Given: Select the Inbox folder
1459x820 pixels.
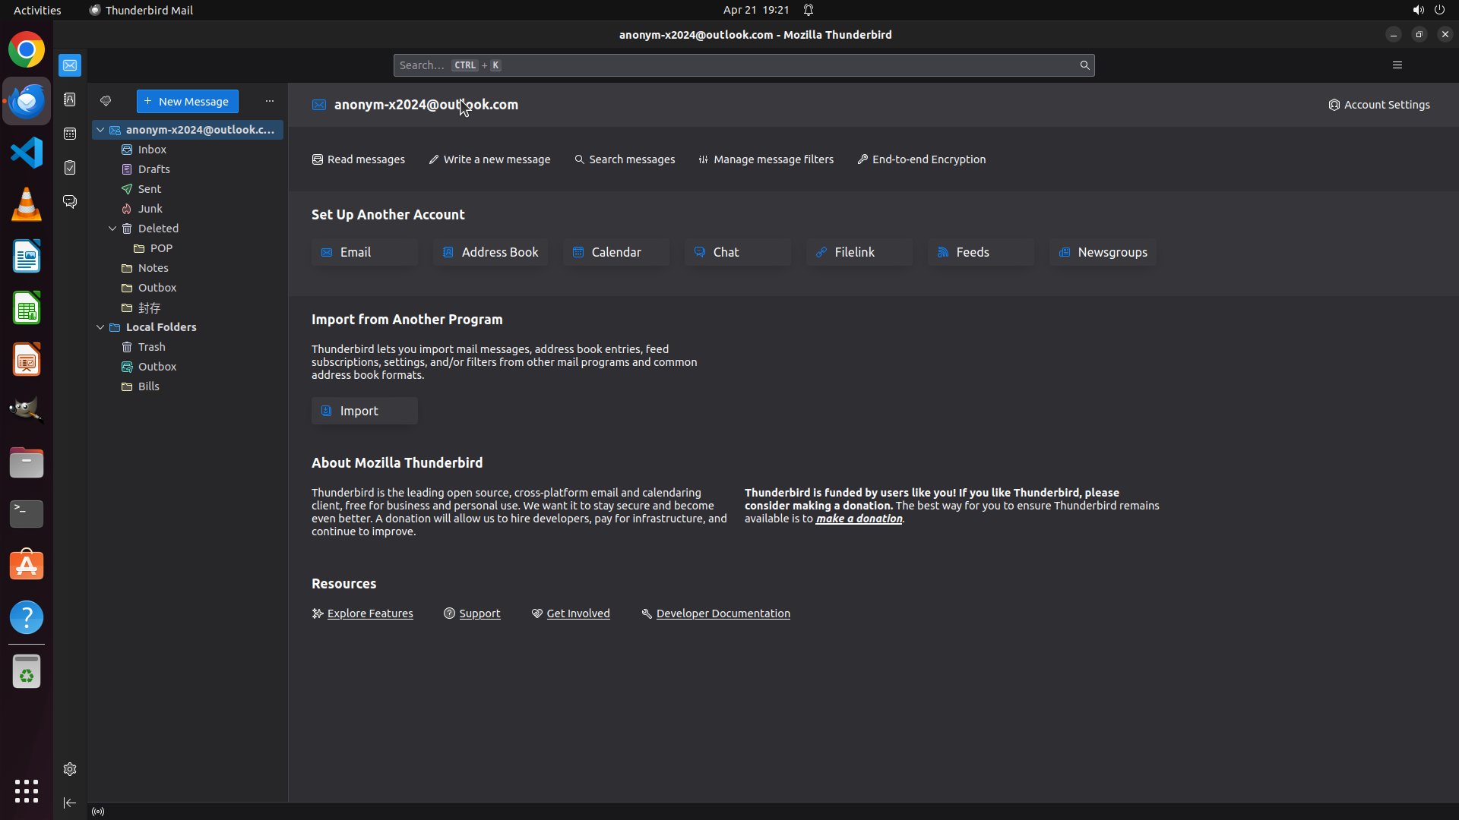Looking at the screenshot, I should coord(152,150).
